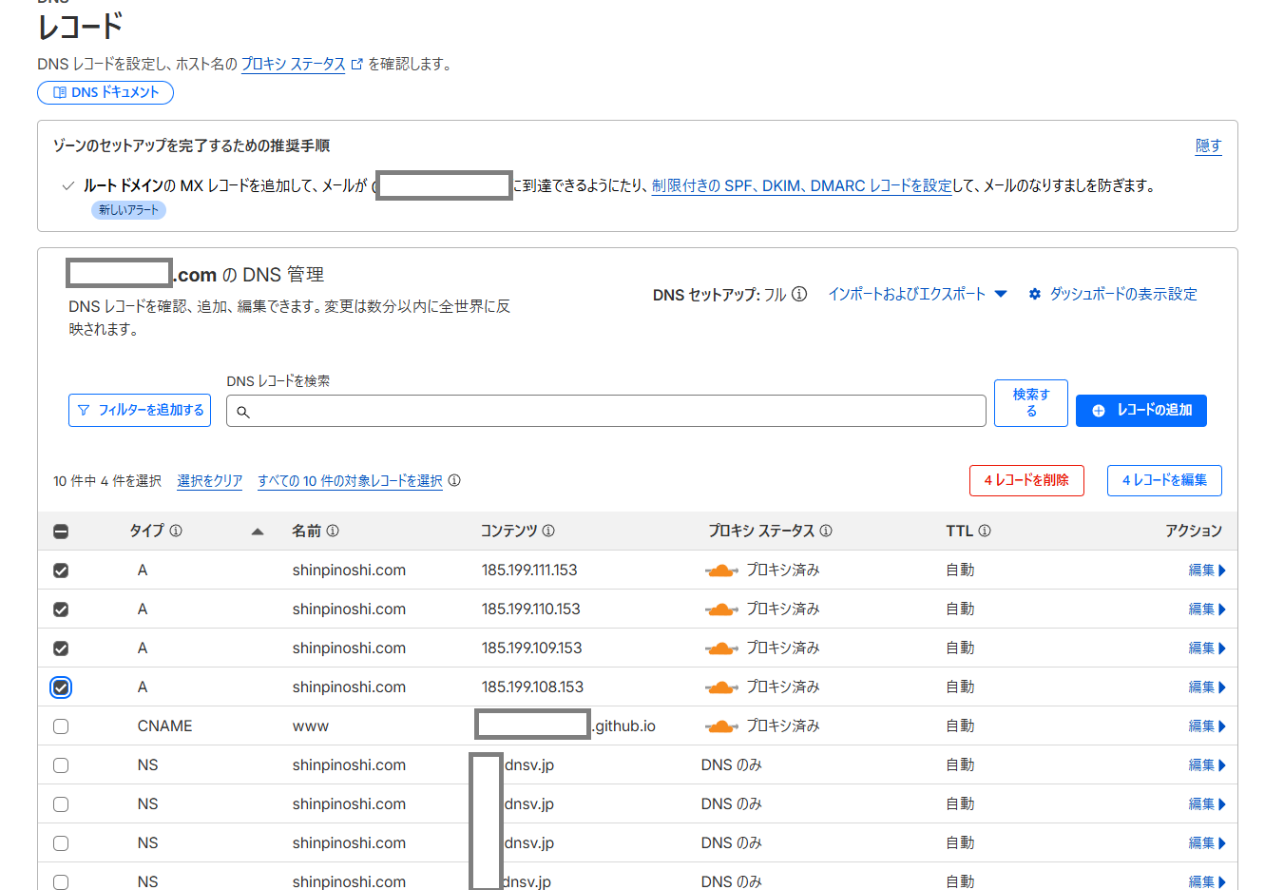Uncheck the A record 185.199.109.153 checkbox
The height and width of the screenshot is (890, 1284).
click(x=61, y=648)
